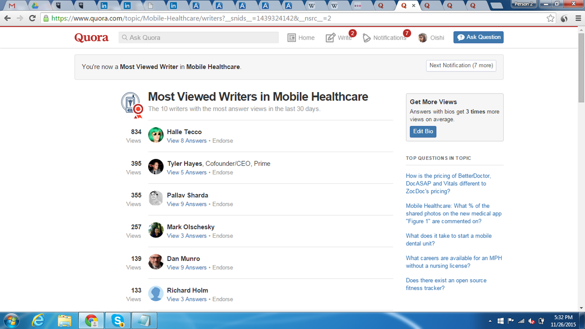Viewport: 585px width, 329px height.
Task: Open Chrome from the taskbar
Action: click(x=91, y=320)
